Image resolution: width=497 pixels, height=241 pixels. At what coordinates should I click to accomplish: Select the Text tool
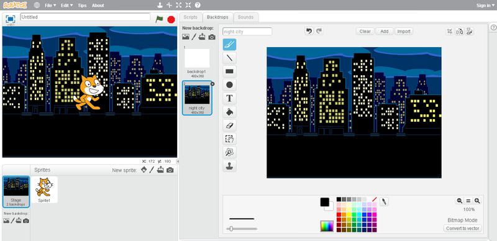[229, 98]
